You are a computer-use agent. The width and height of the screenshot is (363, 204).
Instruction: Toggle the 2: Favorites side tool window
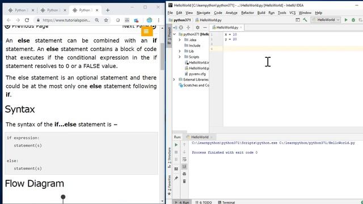click(169, 185)
